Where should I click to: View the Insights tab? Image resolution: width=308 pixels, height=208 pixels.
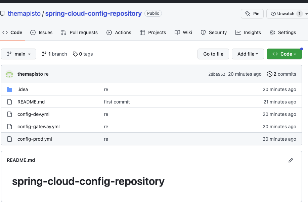click(248, 32)
